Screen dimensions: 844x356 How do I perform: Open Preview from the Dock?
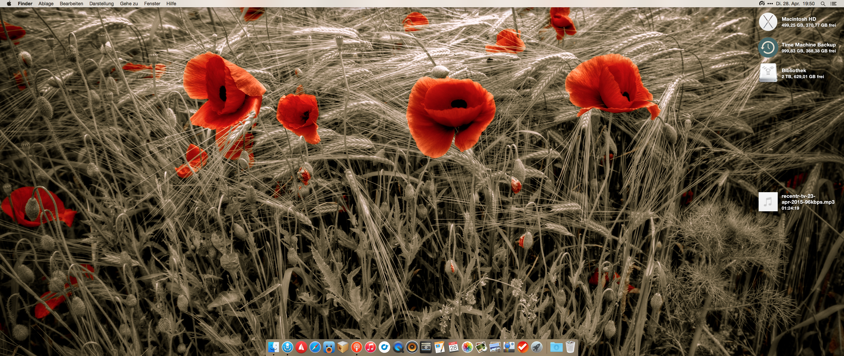click(x=495, y=347)
